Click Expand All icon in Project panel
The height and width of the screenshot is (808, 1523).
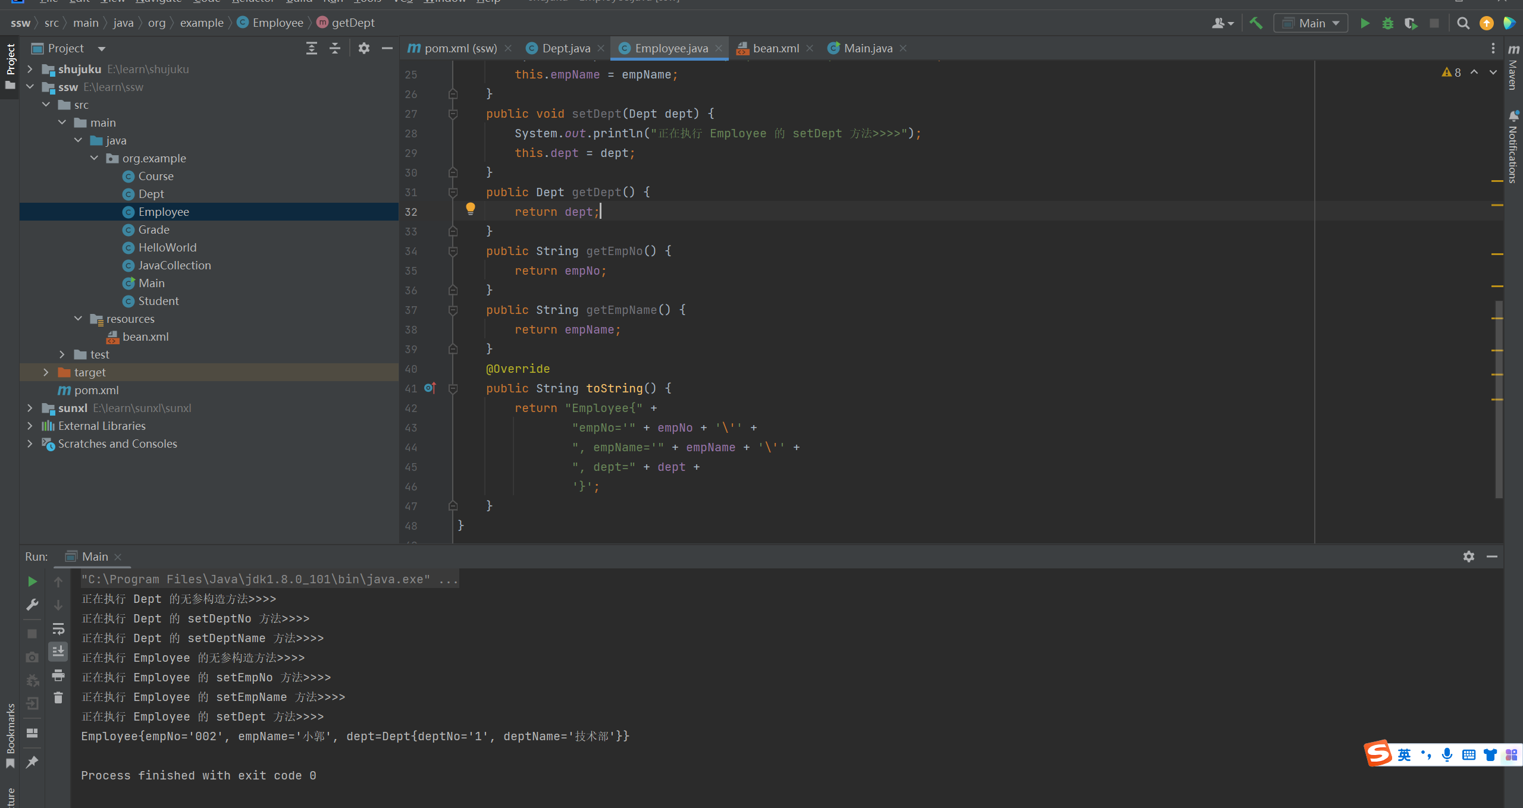click(311, 48)
